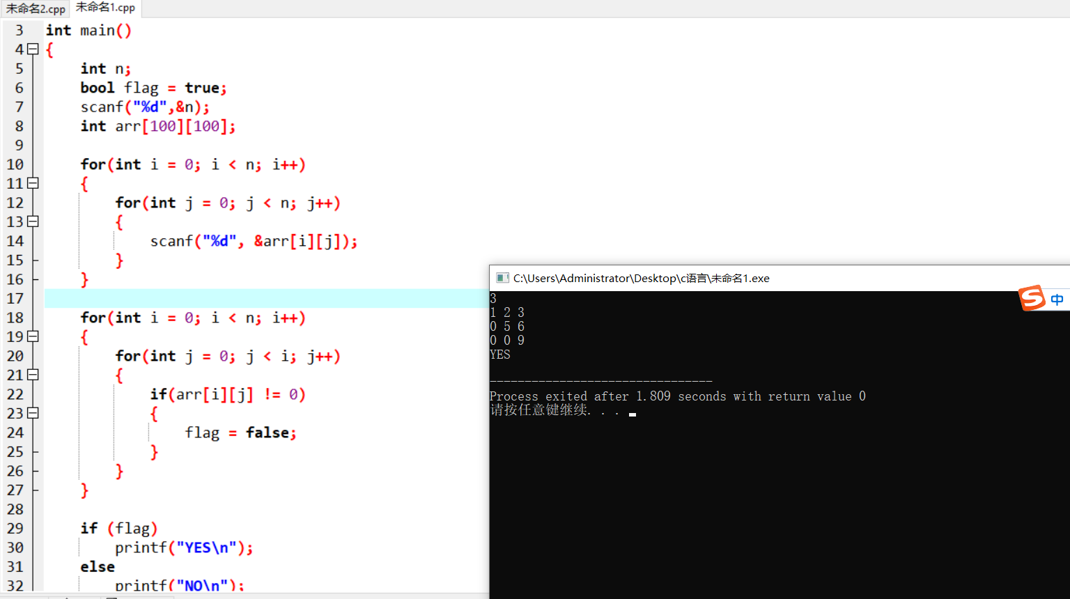This screenshot has width=1070, height=599.
Task: Collapse the fold marker at line 11
Action: tap(33, 183)
